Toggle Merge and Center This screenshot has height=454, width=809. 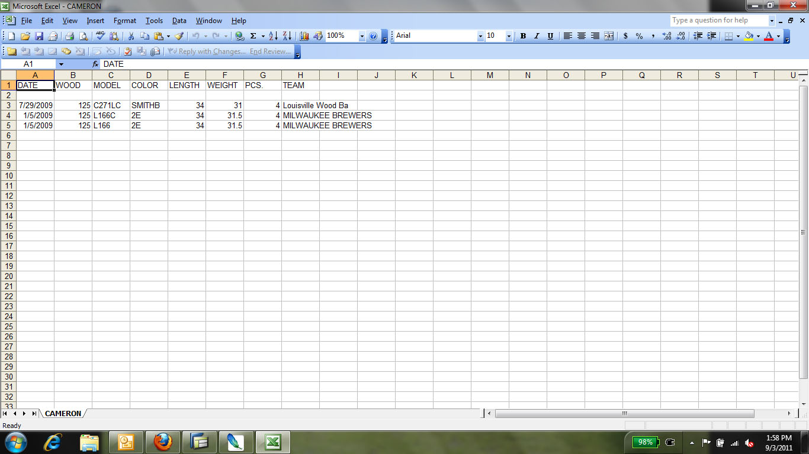609,36
